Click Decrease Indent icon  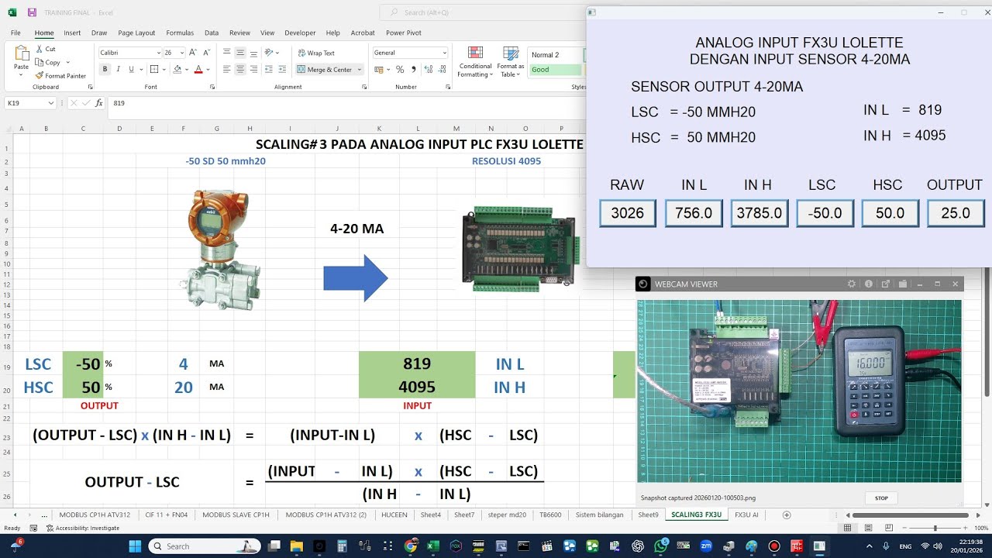pos(269,69)
